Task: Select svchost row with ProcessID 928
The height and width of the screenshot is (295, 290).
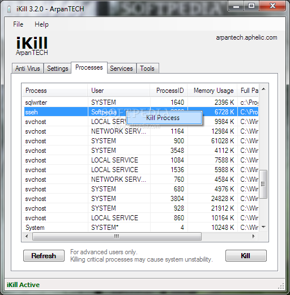Action: (140, 208)
